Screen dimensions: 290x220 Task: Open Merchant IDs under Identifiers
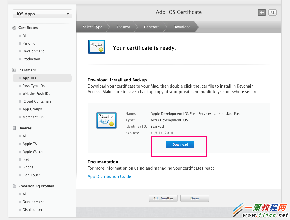[33, 117]
